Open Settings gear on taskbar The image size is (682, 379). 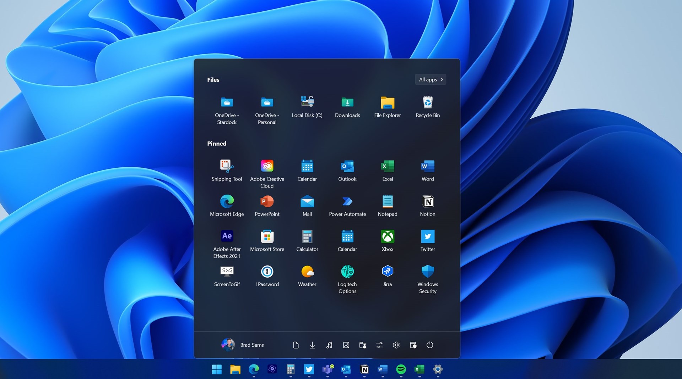coord(438,369)
